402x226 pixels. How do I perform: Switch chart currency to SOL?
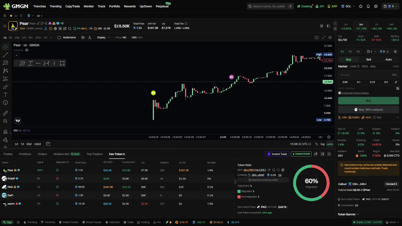[x=141, y=37]
